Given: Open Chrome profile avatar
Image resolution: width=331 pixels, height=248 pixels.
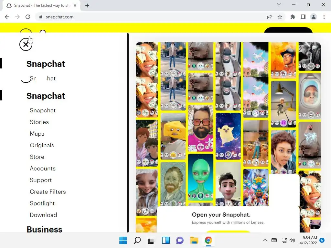Looking at the screenshot, I should coord(314,17).
